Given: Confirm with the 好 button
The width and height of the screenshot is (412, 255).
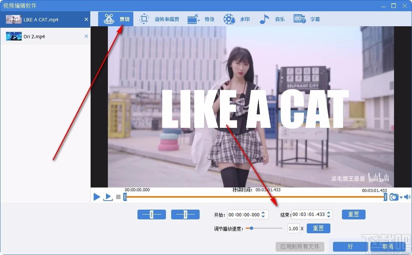Looking at the screenshot, I should pyautogui.click(x=350, y=247).
